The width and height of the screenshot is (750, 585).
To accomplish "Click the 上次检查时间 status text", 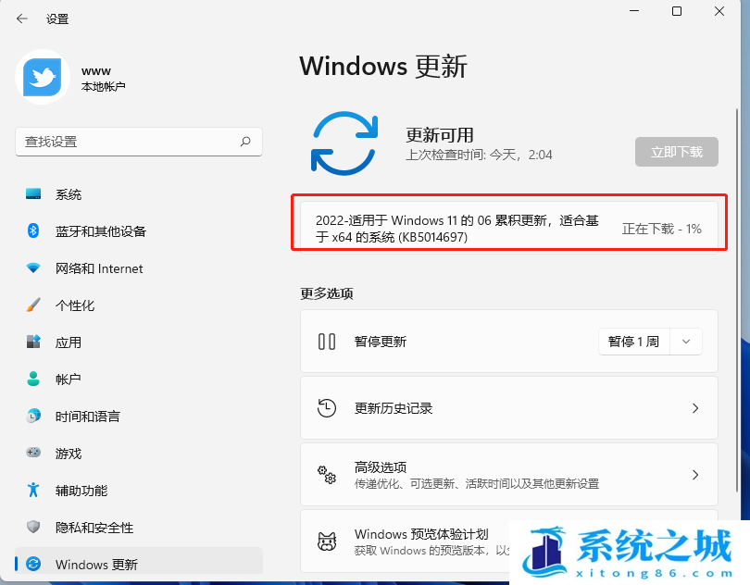I will tap(479, 155).
